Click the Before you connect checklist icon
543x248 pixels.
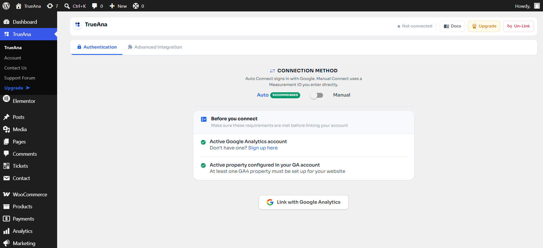(x=204, y=119)
